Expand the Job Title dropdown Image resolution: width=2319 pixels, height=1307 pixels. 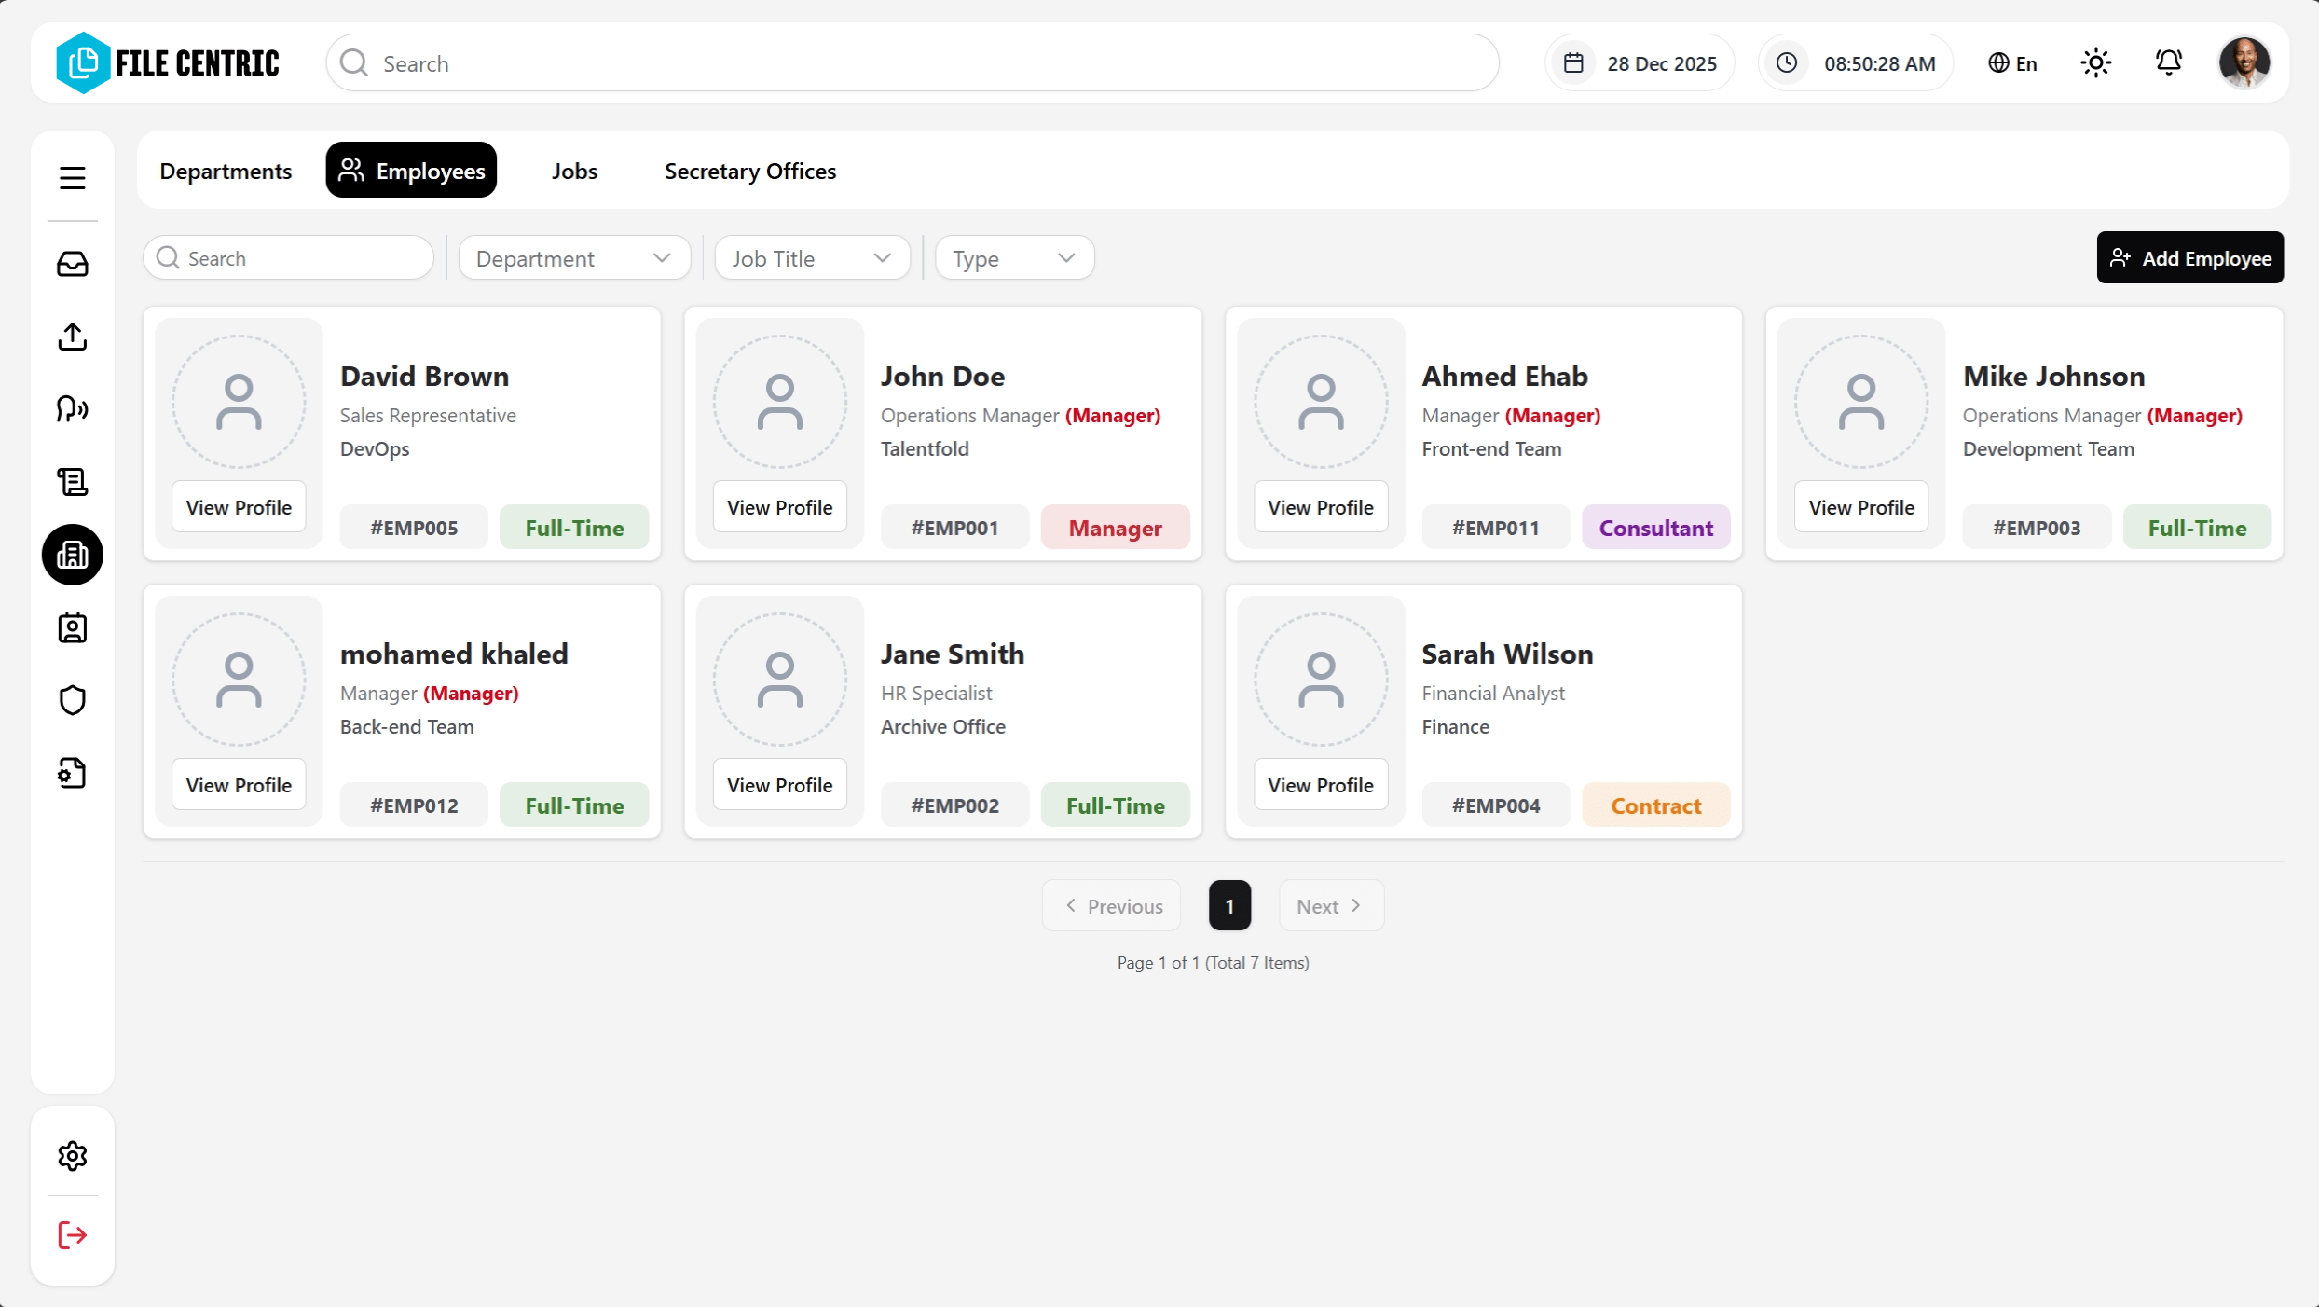pos(812,257)
